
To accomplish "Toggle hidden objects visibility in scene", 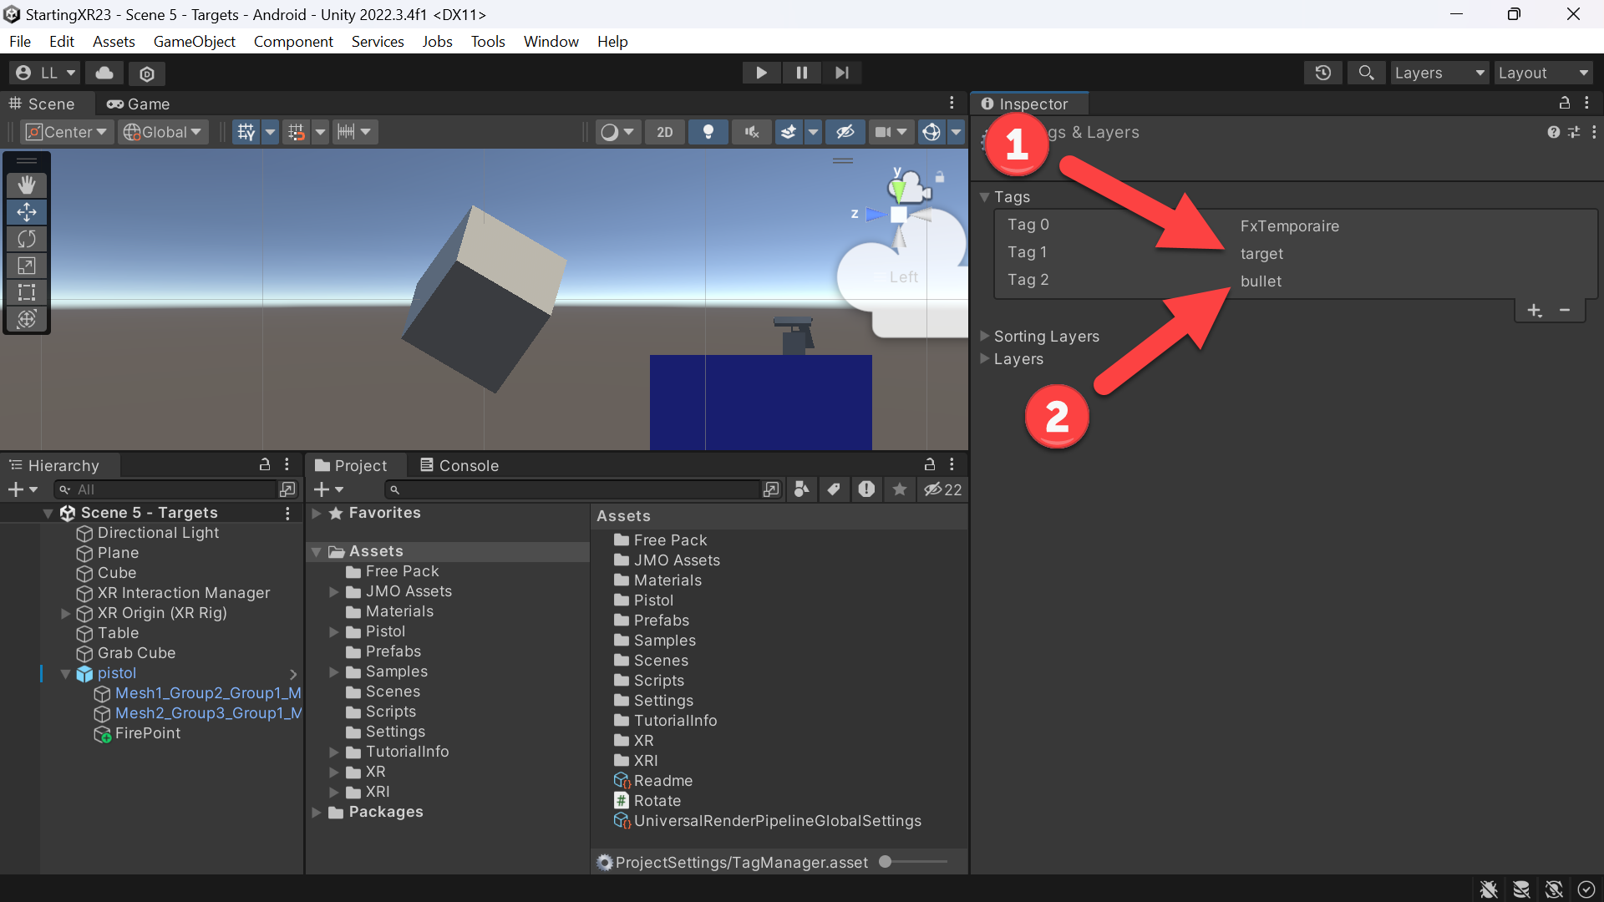I will [x=845, y=132].
